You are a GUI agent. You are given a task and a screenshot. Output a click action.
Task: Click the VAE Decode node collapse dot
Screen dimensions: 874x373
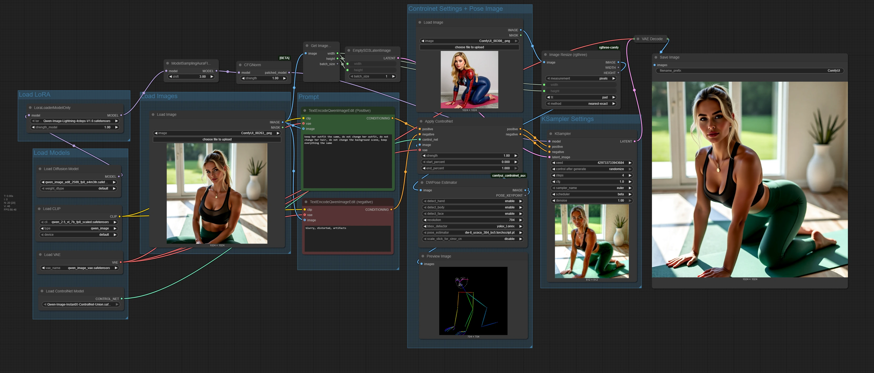point(638,39)
